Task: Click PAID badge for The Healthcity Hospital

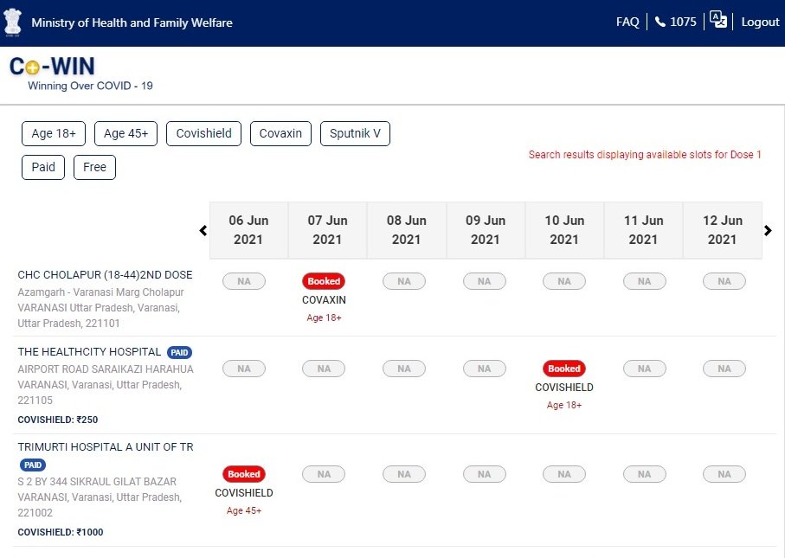Action: tap(179, 352)
